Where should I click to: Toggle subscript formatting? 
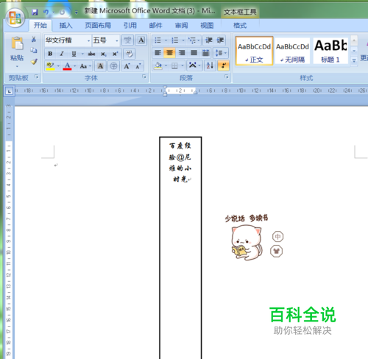click(104, 54)
